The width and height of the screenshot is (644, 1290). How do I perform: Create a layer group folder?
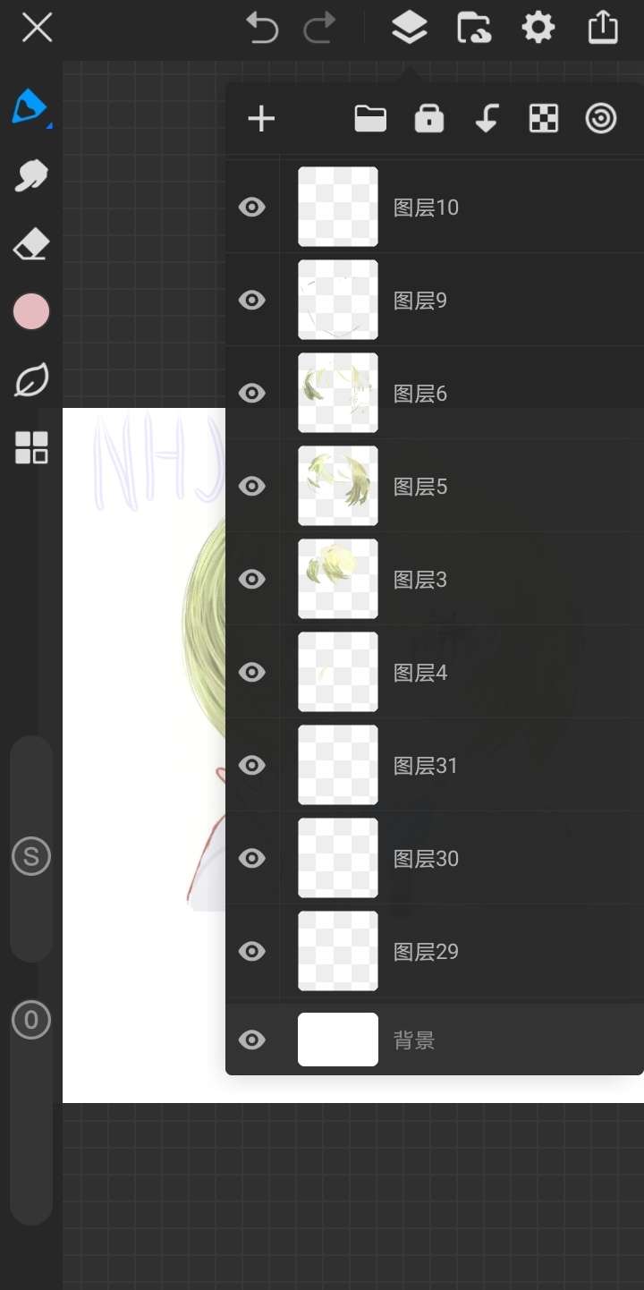pyautogui.click(x=370, y=118)
